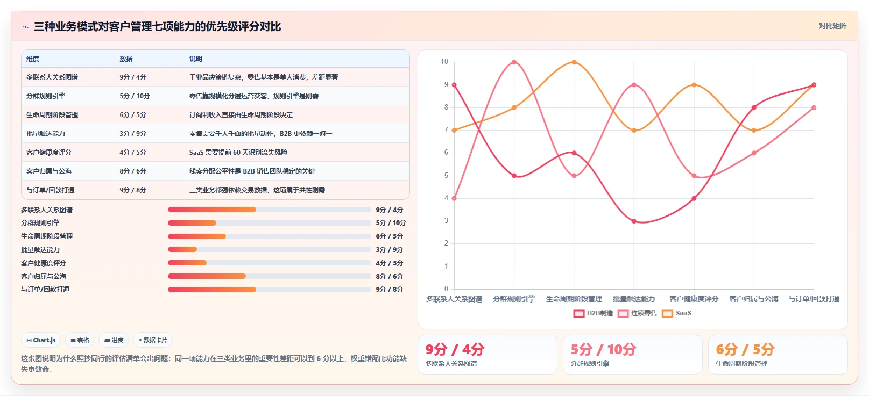
Task: Click description 线索分配公平性是 B2B 销售团队稳定的关键
Action: [x=252, y=171]
